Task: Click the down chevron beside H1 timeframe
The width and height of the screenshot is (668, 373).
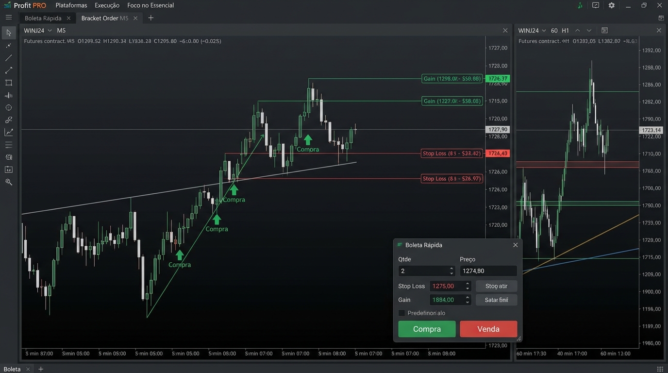Action: pyautogui.click(x=589, y=31)
